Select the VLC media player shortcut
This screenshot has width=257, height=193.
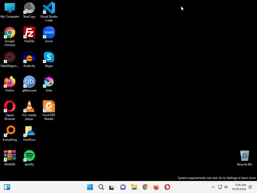[x=29, y=111]
